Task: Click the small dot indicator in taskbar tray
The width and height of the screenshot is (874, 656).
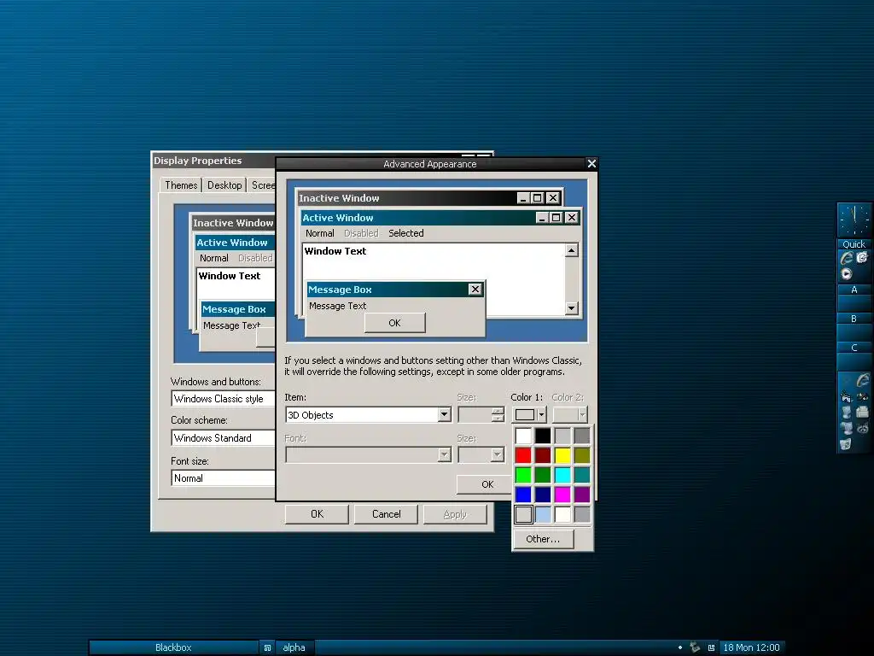Action: click(680, 647)
